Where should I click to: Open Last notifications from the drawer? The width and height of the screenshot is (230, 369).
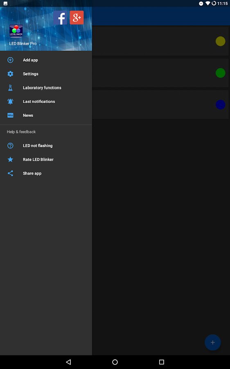46,102
